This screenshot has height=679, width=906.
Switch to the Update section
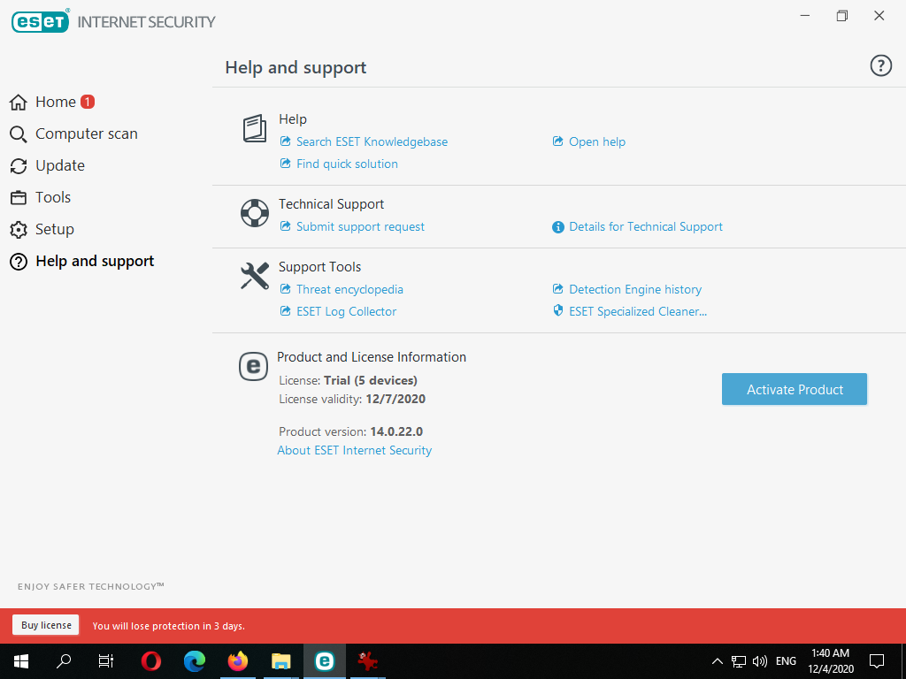coord(47,165)
